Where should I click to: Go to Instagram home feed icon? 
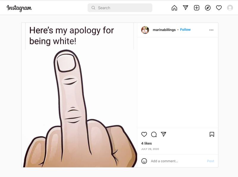pyautogui.click(x=174, y=8)
